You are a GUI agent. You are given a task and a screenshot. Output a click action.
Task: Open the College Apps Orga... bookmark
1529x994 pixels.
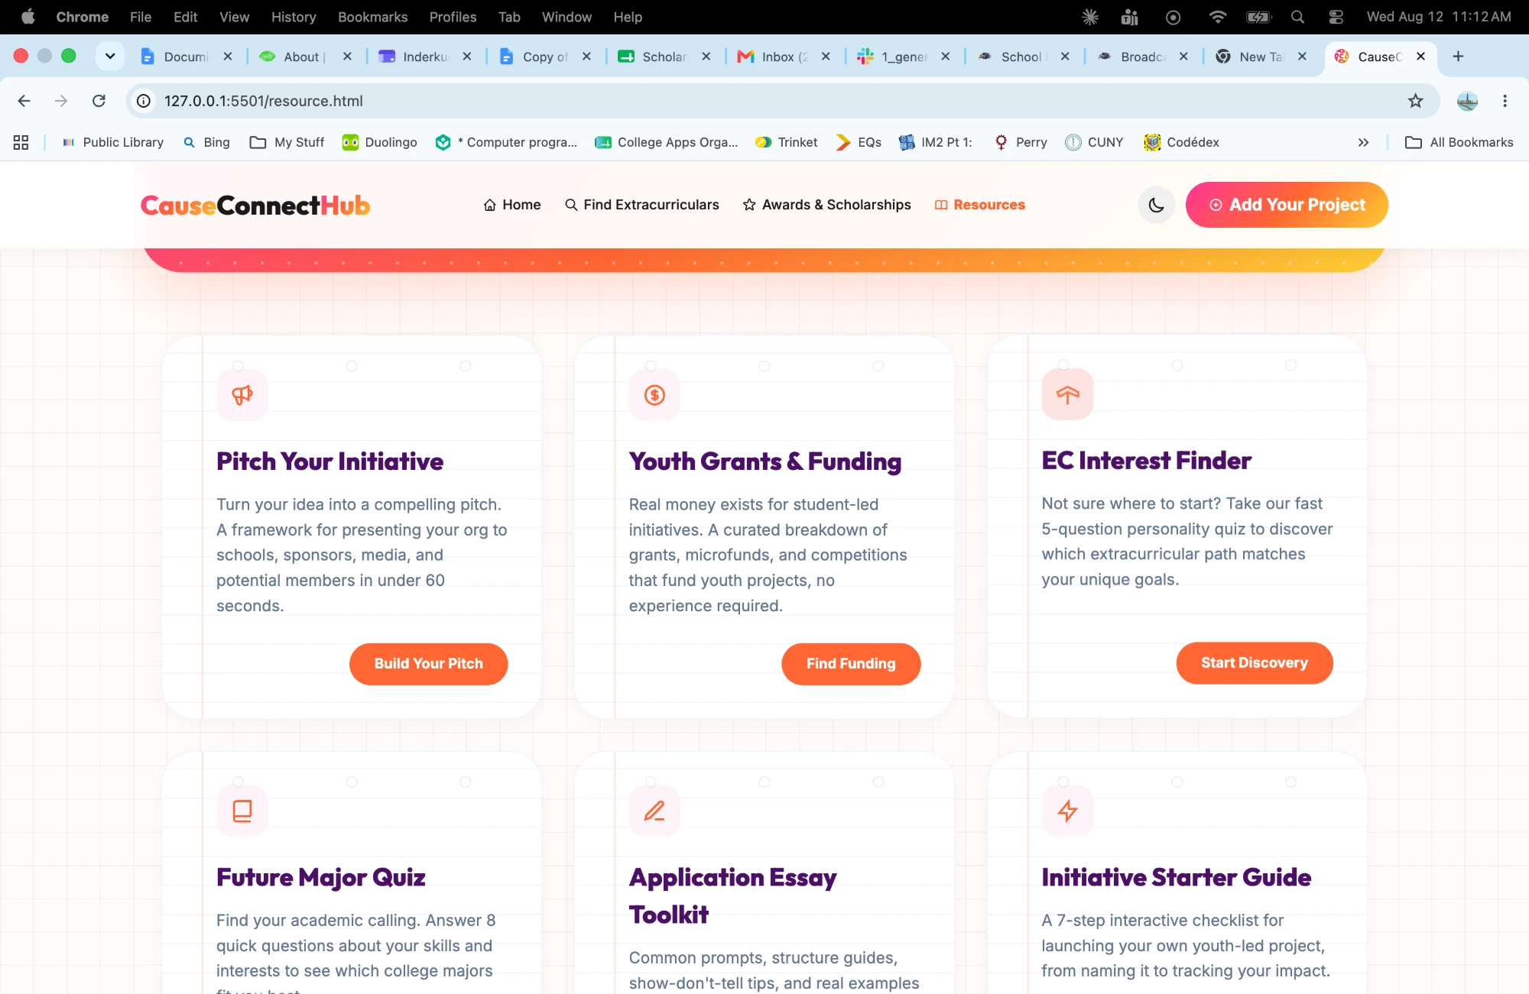(667, 142)
